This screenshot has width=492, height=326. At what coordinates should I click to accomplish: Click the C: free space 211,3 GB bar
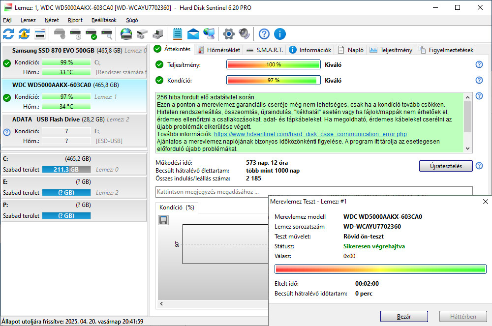click(66, 170)
